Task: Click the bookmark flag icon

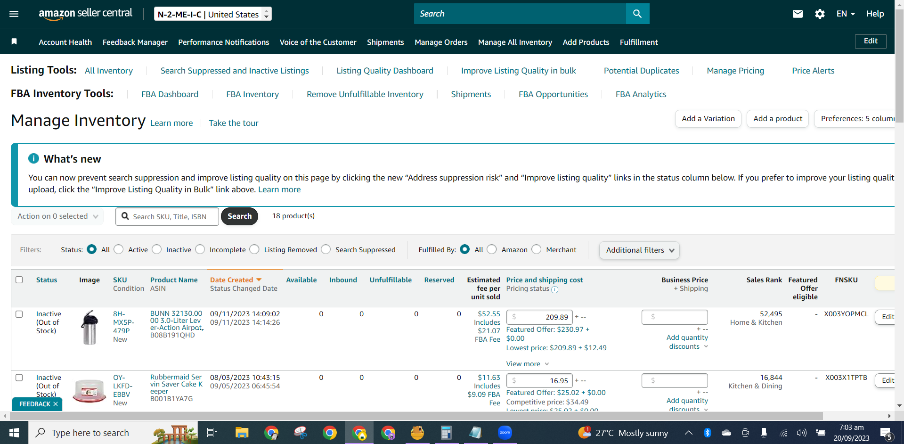Action: click(14, 41)
